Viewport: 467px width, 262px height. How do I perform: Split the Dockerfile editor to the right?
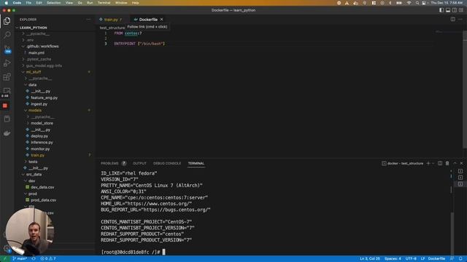(x=452, y=20)
